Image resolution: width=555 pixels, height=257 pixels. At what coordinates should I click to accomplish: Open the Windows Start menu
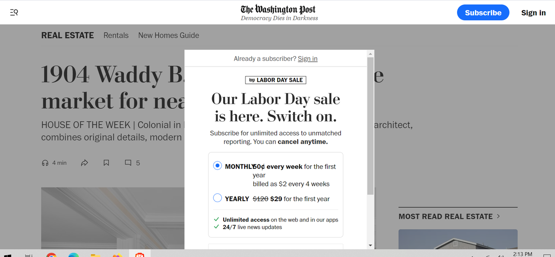click(x=7, y=255)
